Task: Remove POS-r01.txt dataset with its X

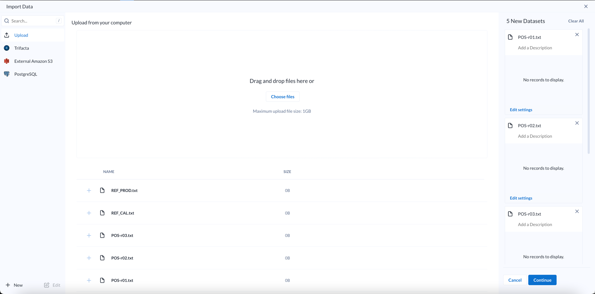Action: (577, 34)
